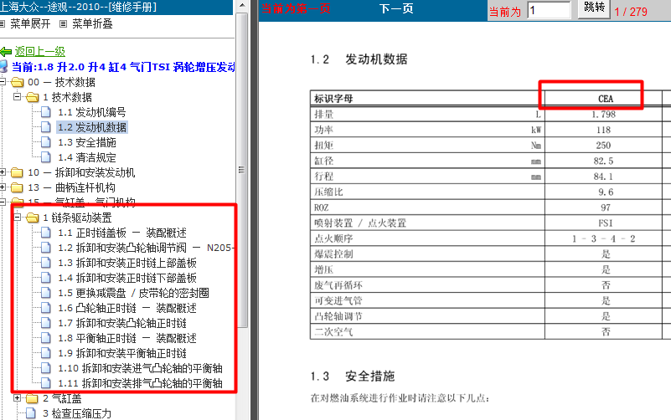Viewport: 671px width, 420px height.
Task: Click document icon beside 1.6 凸轮轴正时链
Action: 46,308
